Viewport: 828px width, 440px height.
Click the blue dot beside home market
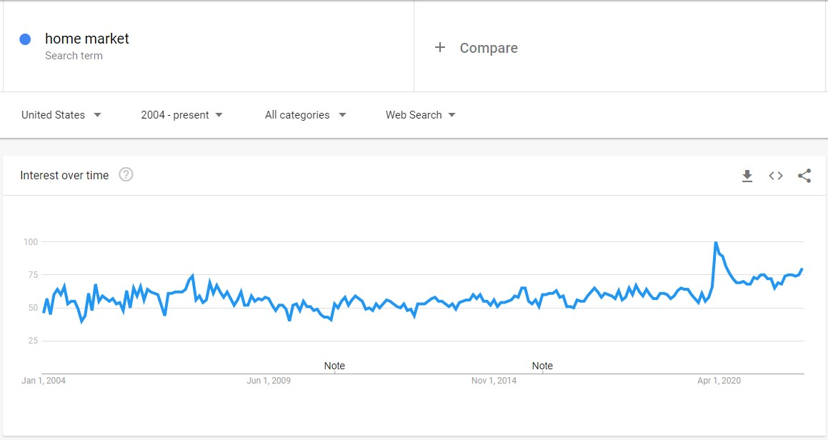25,39
